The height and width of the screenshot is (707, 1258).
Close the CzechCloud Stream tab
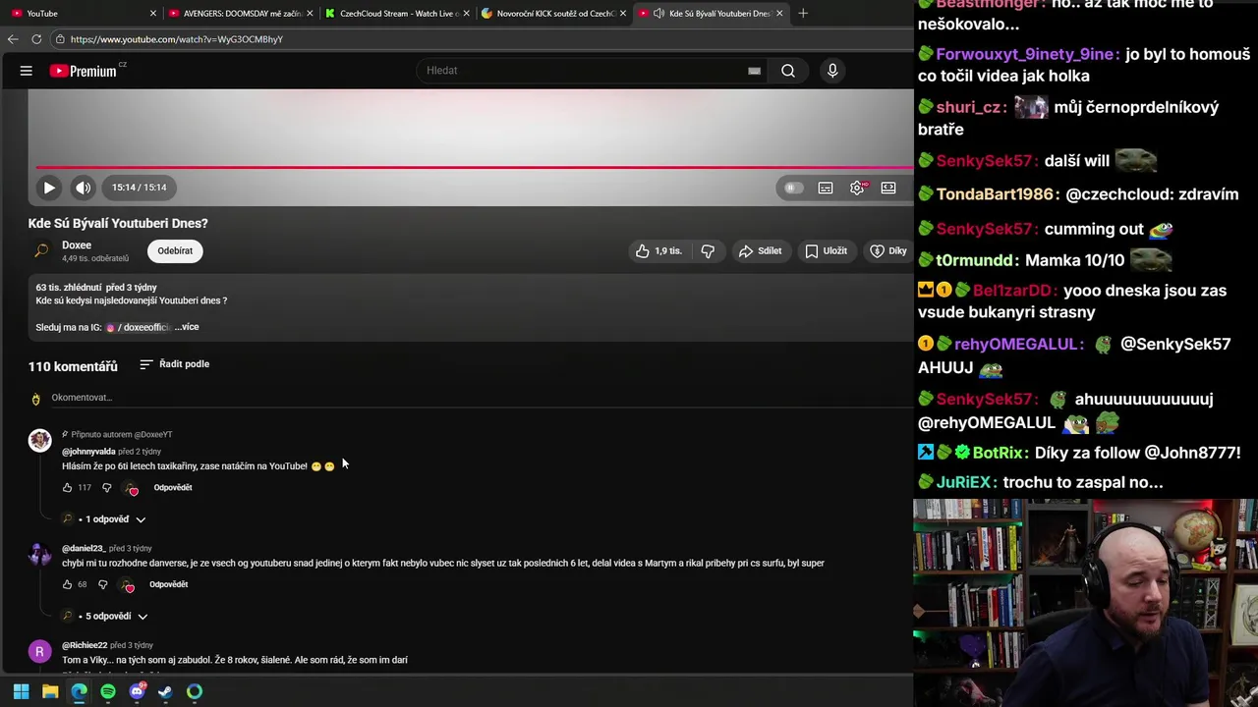(466, 14)
